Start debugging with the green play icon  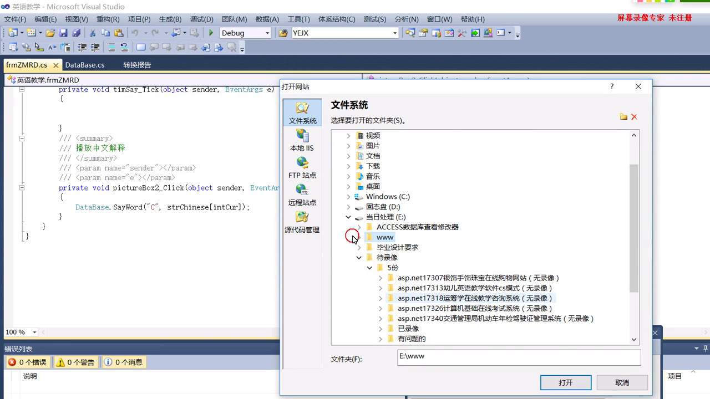click(211, 33)
